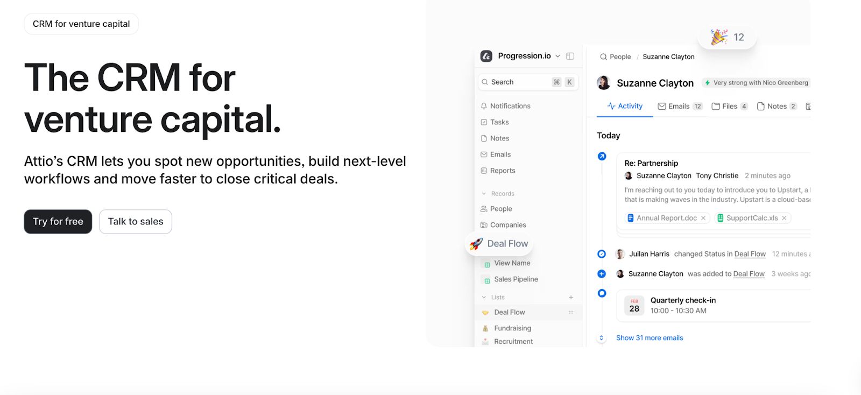The image size is (861, 395).
Task: Click the Feb 28 calendar date icon
Action: click(x=634, y=305)
